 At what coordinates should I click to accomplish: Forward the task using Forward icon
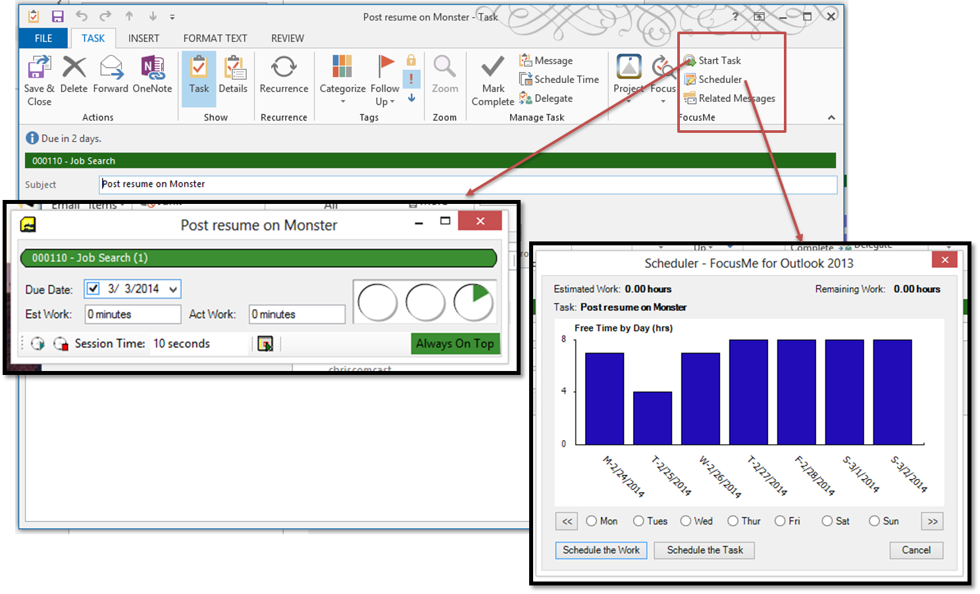pos(111,68)
